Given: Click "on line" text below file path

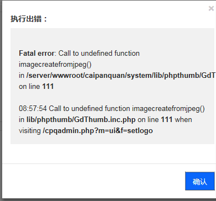Looking at the screenshot, I should pyautogui.click(x=29, y=87).
